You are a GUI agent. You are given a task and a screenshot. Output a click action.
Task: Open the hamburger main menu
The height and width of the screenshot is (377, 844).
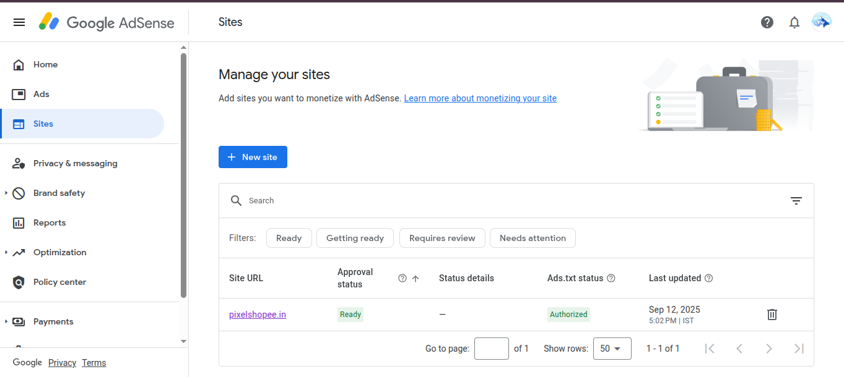[x=19, y=22]
